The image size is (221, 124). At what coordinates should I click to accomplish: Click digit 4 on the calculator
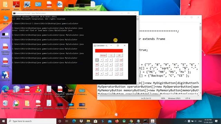pos(101,64)
